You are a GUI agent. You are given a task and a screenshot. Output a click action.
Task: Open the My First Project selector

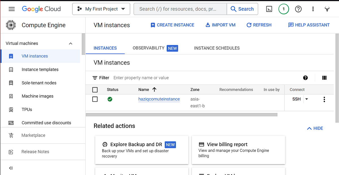[x=101, y=9]
